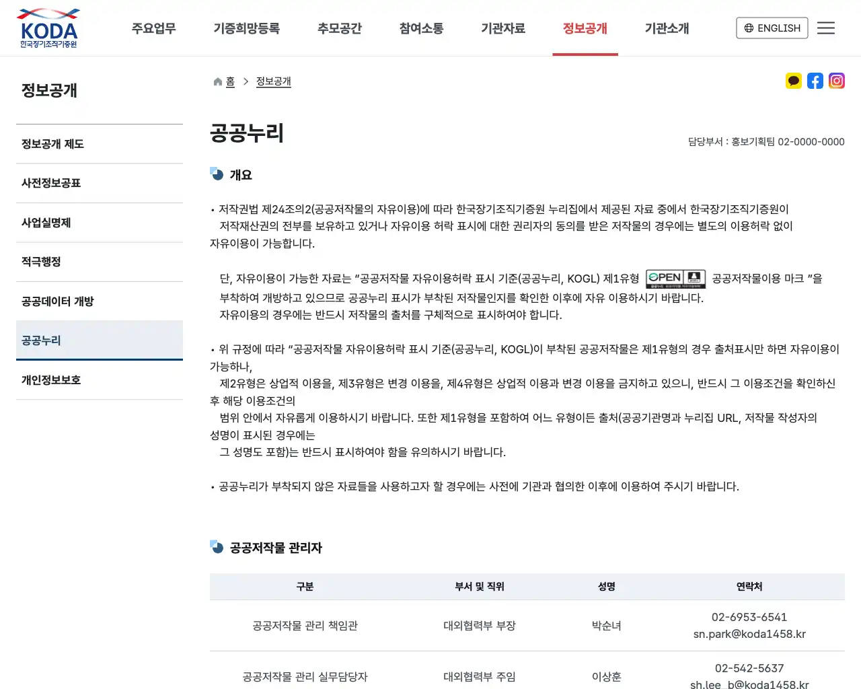The width and height of the screenshot is (861, 689).
Task: Switch language using ENGLISH button
Action: [x=772, y=28]
